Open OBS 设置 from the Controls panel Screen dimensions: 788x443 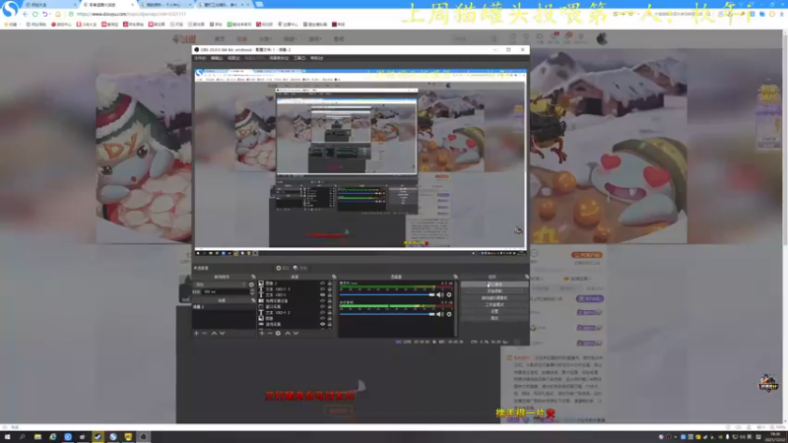494,311
